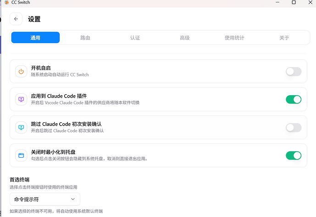This screenshot has height=217, width=316.
Task: Go to the 高级 tab
Action: (x=185, y=38)
